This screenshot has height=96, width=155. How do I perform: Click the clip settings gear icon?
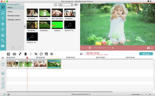(46, 54)
